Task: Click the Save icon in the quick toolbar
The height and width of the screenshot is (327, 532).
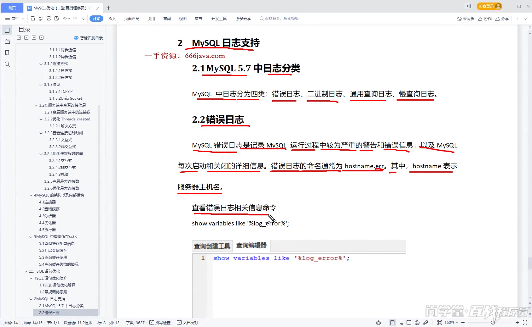Action: [33, 19]
